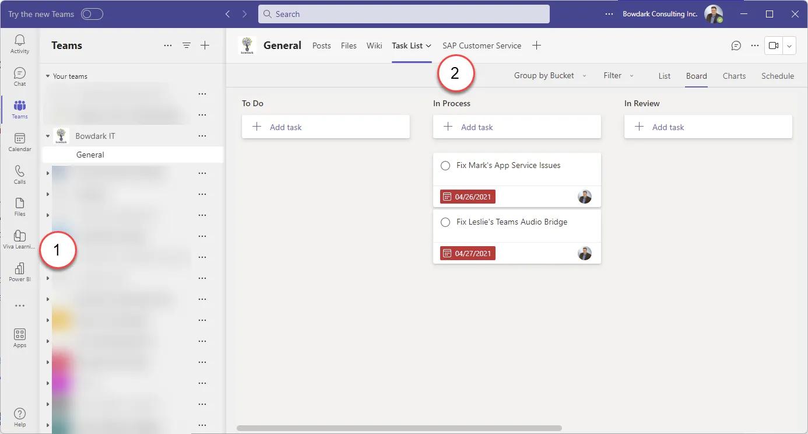Click the 04/27/2021 due date badge
The height and width of the screenshot is (434, 808).
click(468, 254)
